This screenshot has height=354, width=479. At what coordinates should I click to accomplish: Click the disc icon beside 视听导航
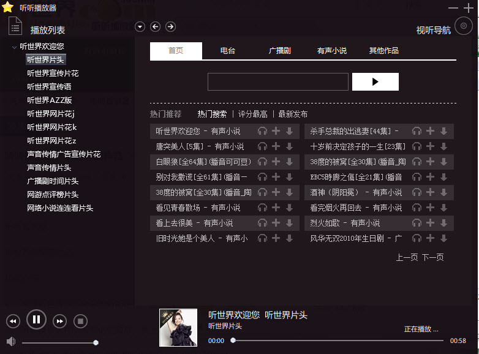tap(464, 26)
